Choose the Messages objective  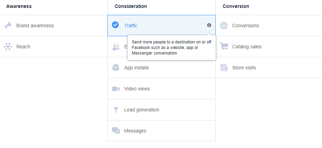click(135, 131)
